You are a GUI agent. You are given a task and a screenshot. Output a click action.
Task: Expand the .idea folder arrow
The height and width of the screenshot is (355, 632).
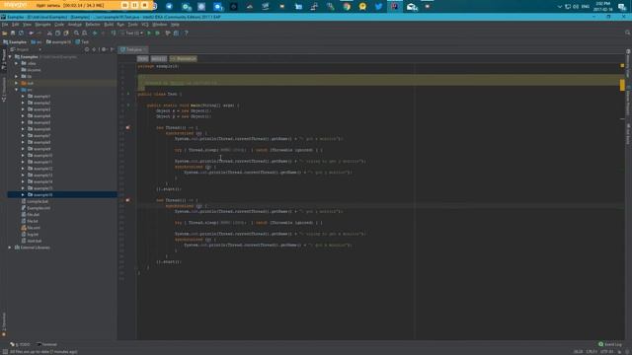pyautogui.click(x=17, y=63)
